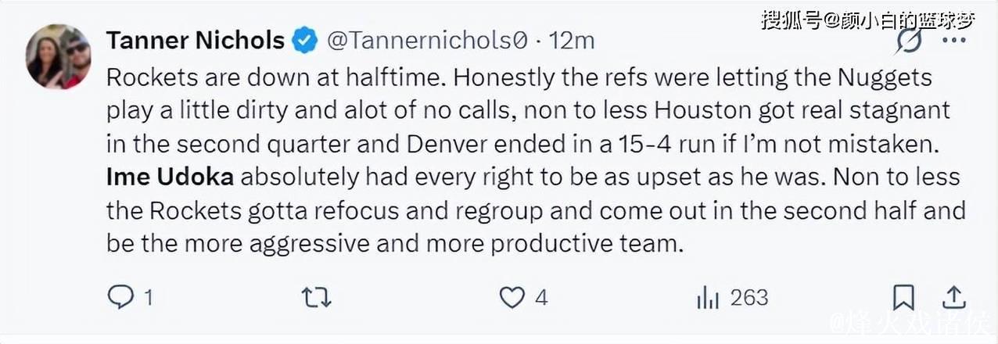Click the 搜狐号 watermark at top right

coord(868,20)
